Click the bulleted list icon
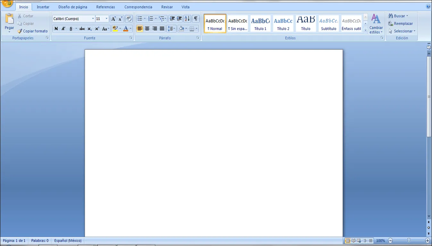 [x=140, y=19]
